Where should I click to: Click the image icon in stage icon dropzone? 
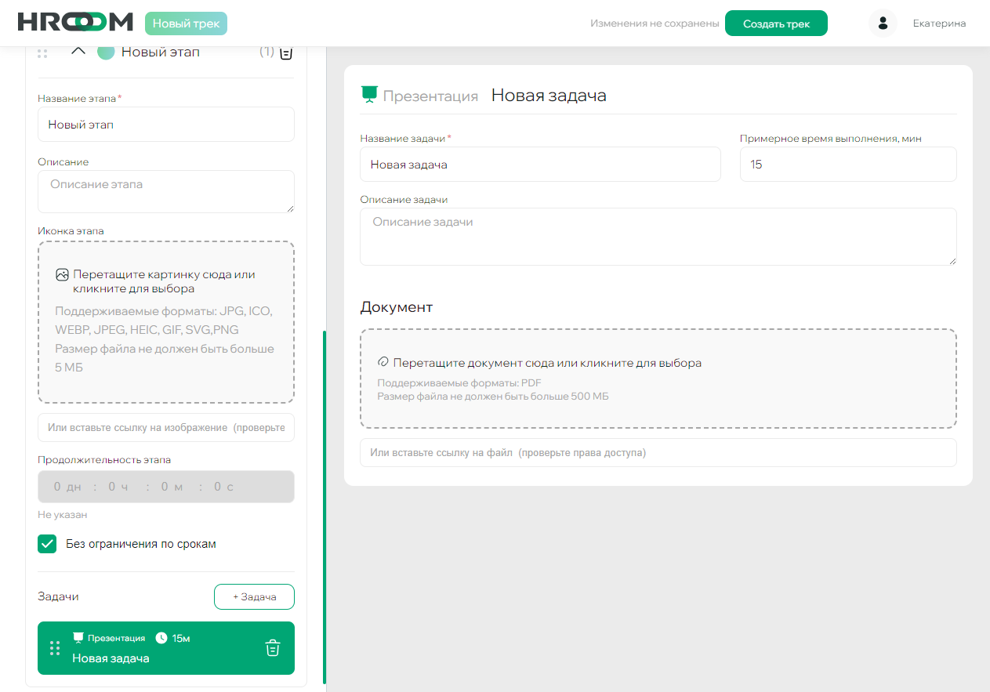tap(62, 275)
